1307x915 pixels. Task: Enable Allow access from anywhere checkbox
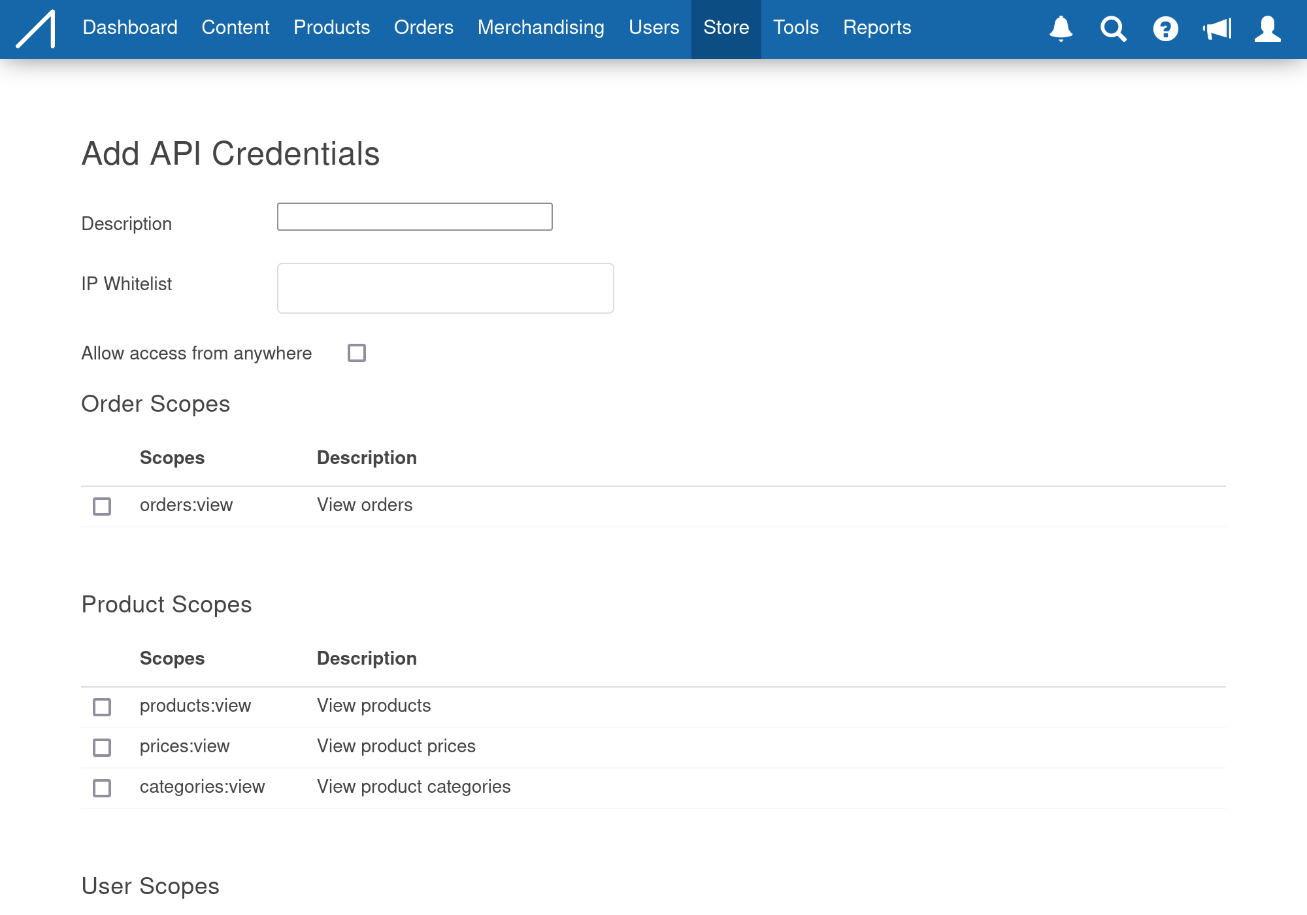pyautogui.click(x=357, y=353)
